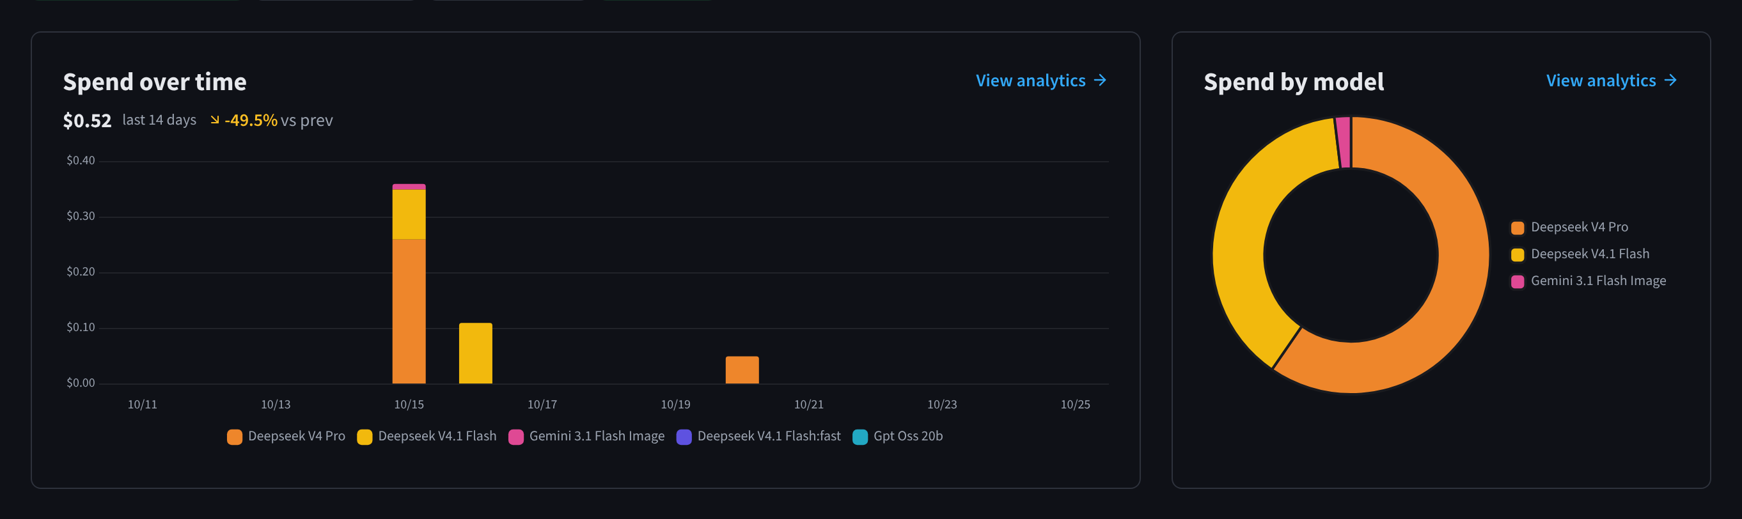
Task: Click the -49.5% change value
Action: click(x=251, y=120)
